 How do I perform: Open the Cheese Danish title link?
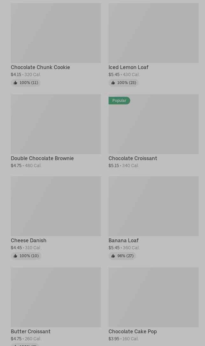pos(29,240)
